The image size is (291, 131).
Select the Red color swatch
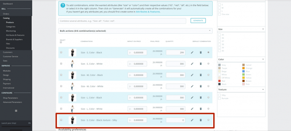tap(219, 81)
